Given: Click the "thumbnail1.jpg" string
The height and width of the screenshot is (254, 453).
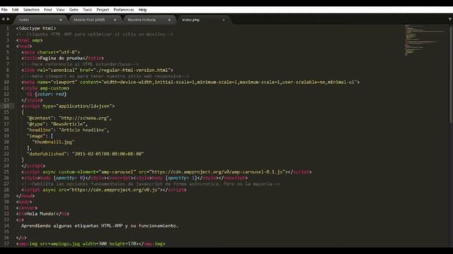Looking at the screenshot, I should (53, 142).
